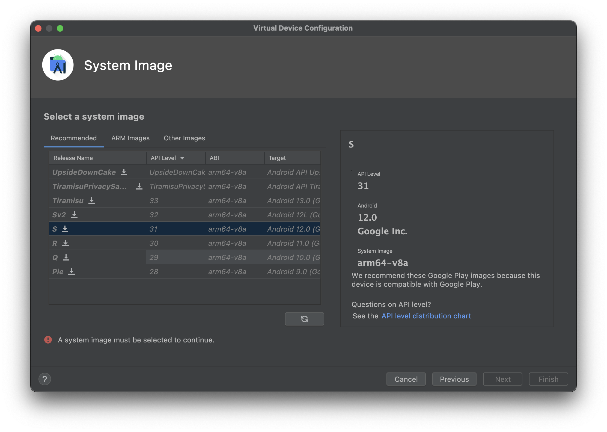The width and height of the screenshot is (607, 432).
Task: Click the Android 12.0 target cell
Action: [292, 229]
